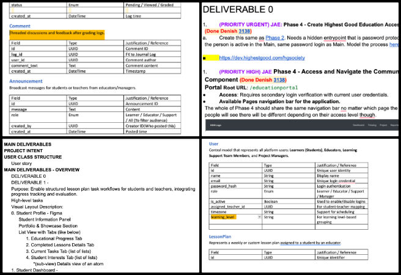Screen dimensions: 401x275
Task: Click the 'FK to Journal Log' cell
Action: click(x=152, y=54)
